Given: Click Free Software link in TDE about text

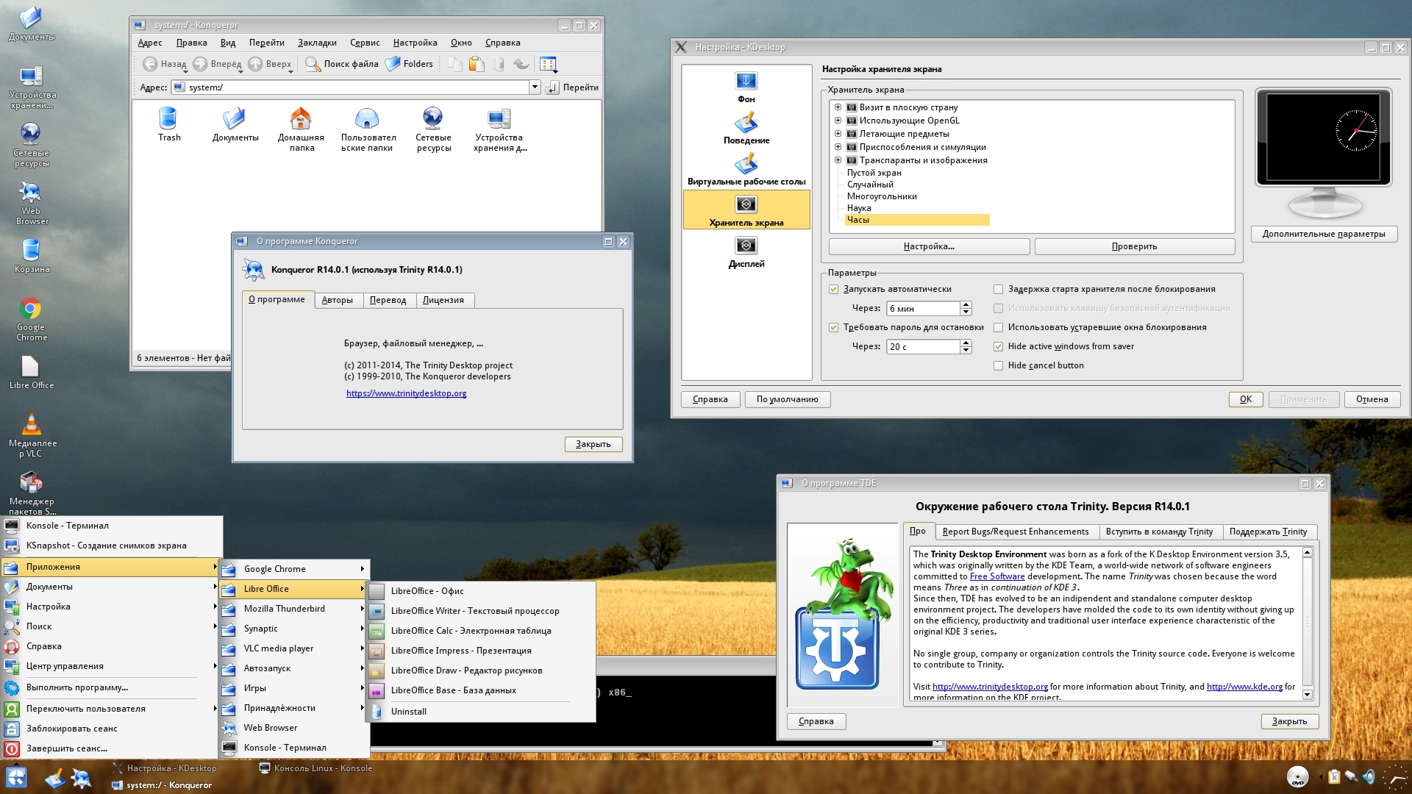Looking at the screenshot, I should [996, 576].
